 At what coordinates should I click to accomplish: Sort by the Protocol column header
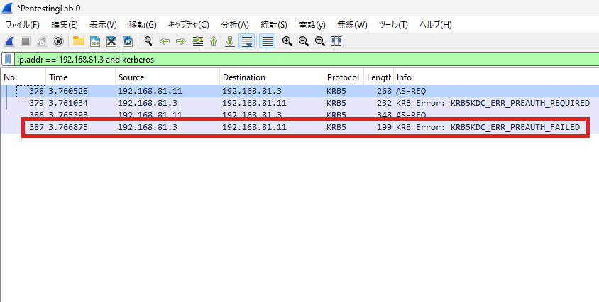click(344, 77)
